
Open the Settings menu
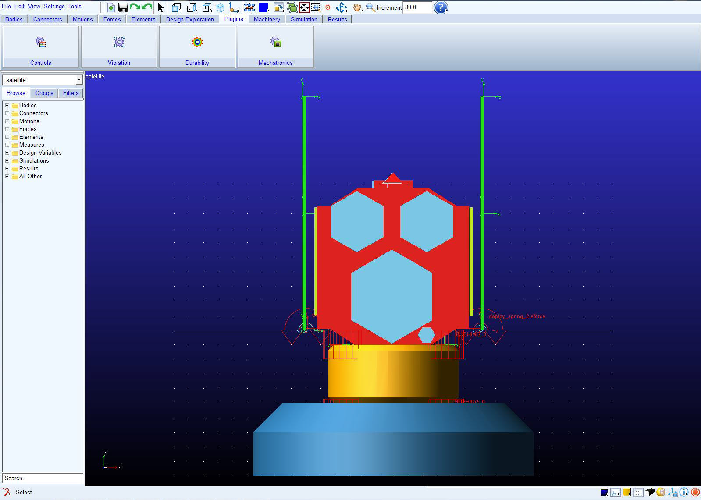[x=54, y=7]
